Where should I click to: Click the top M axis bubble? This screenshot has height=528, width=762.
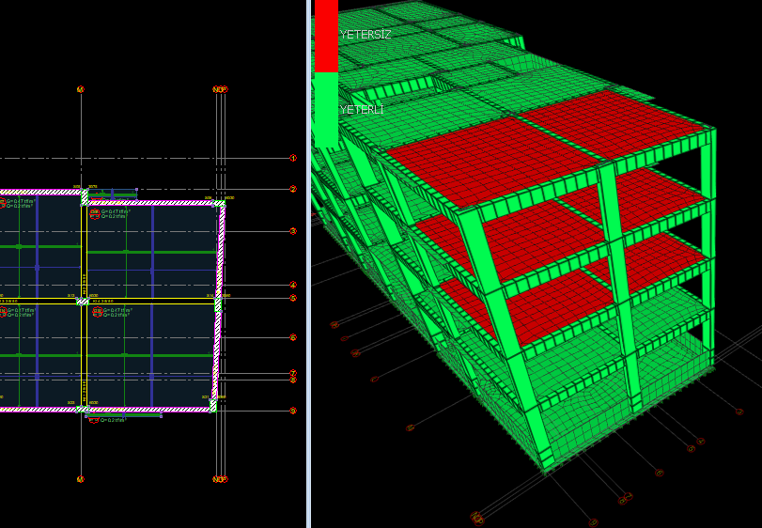pos(81,90)
